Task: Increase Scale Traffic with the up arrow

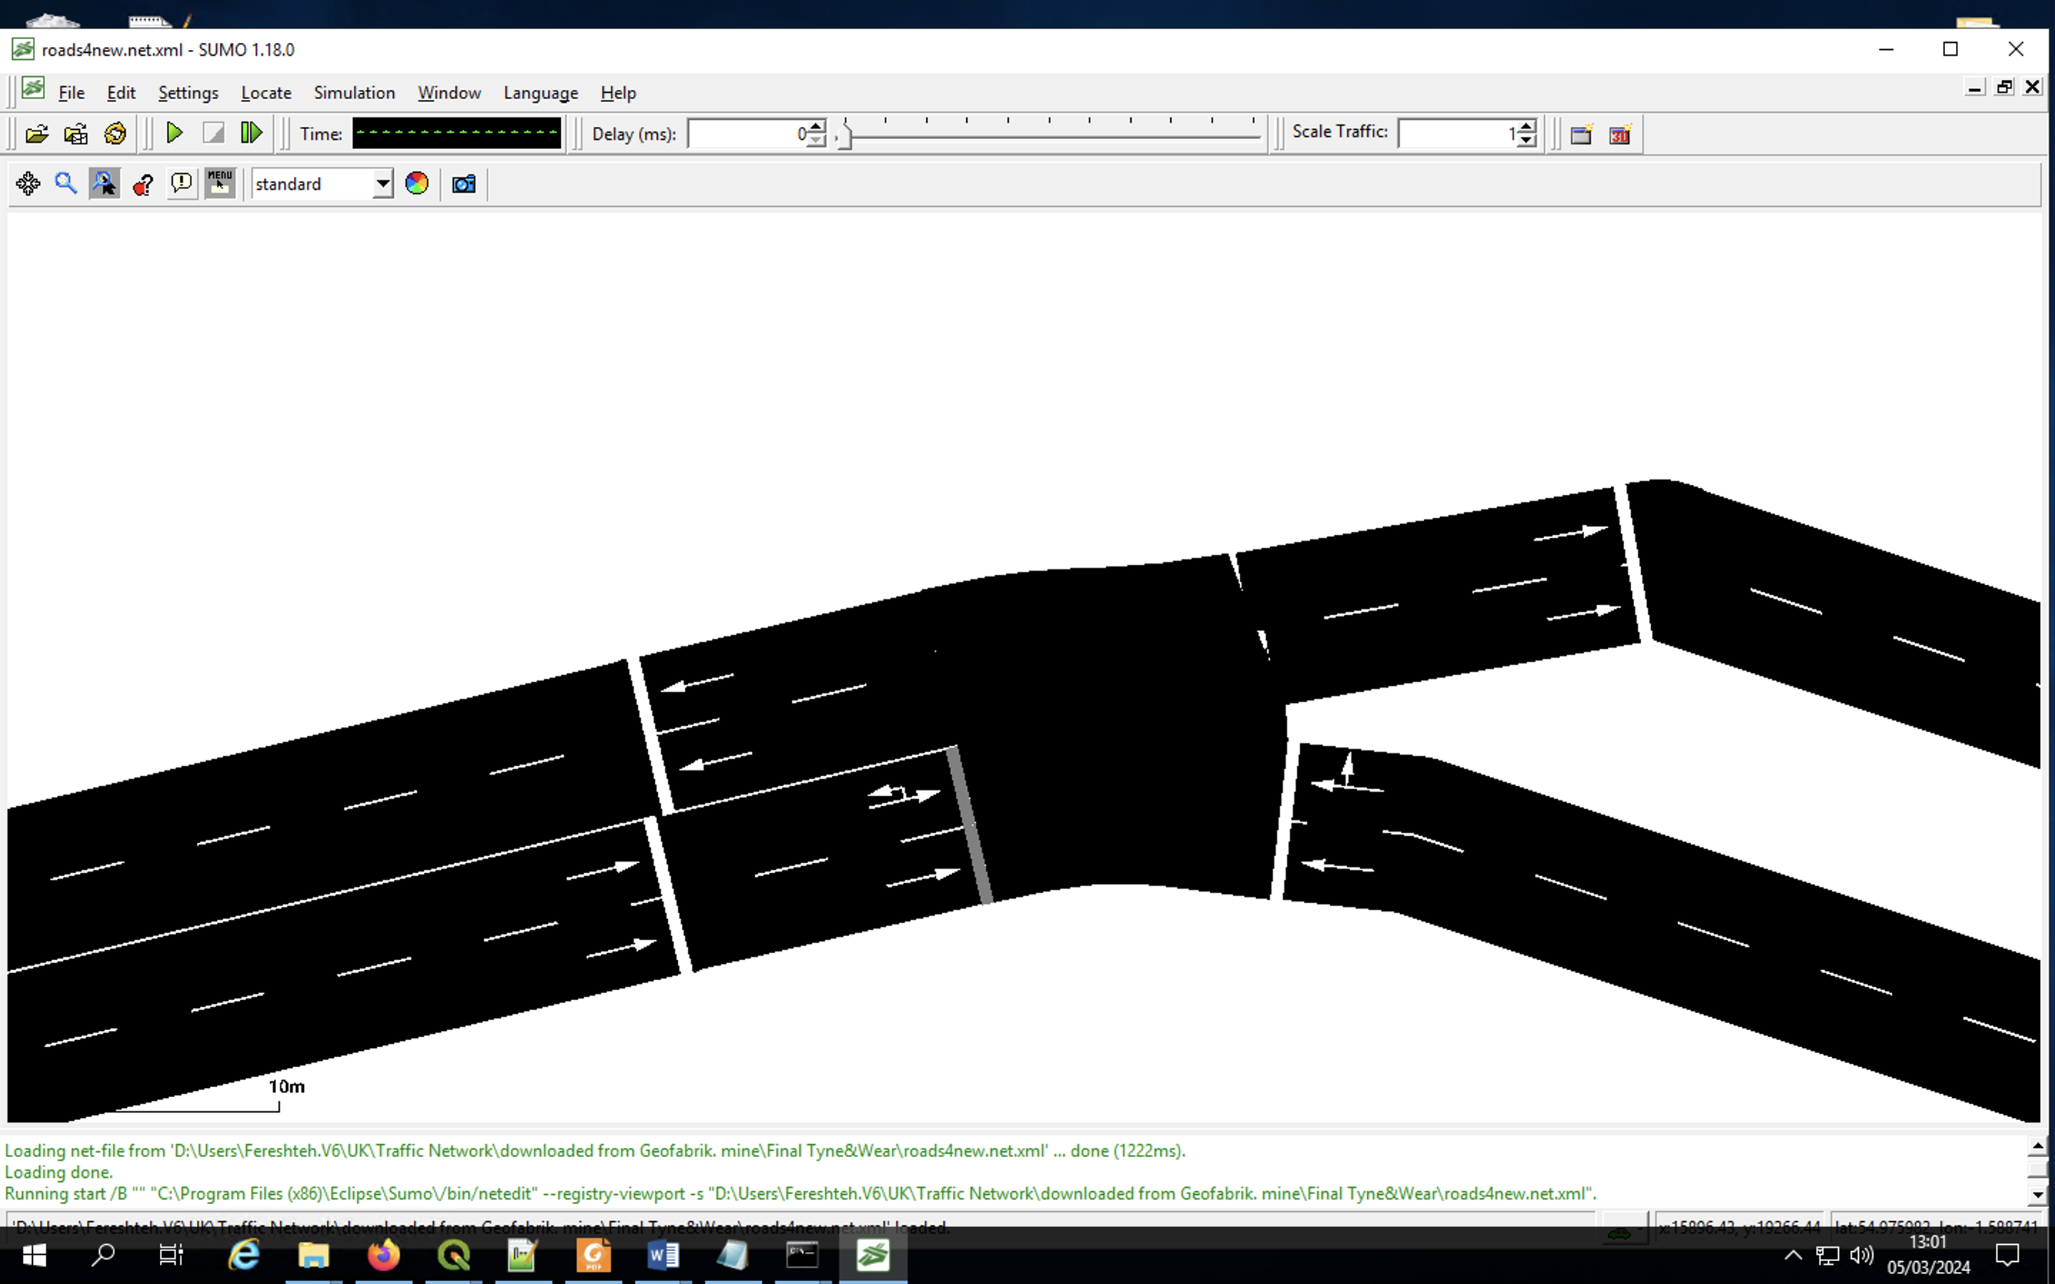Action: pyautogui.click(x=1526, y=126)
